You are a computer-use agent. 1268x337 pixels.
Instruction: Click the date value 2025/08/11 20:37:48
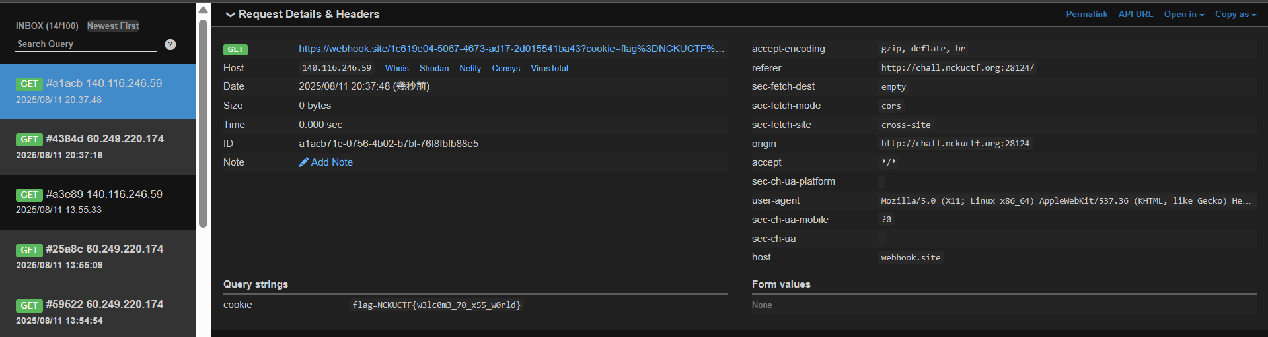(x=364, y=86)
